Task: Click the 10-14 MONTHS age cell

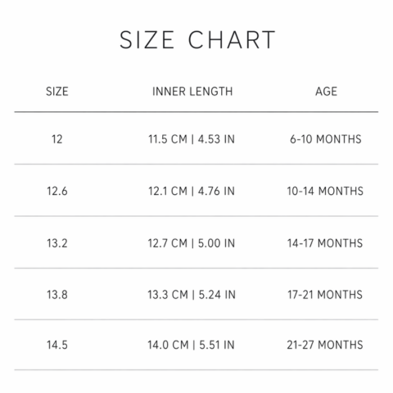Action: (x=325, y=191)
